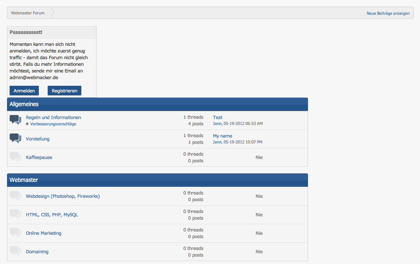The image size is (420, 264).
Task: Open the Webmaster category header
Action: coord(24,180)
